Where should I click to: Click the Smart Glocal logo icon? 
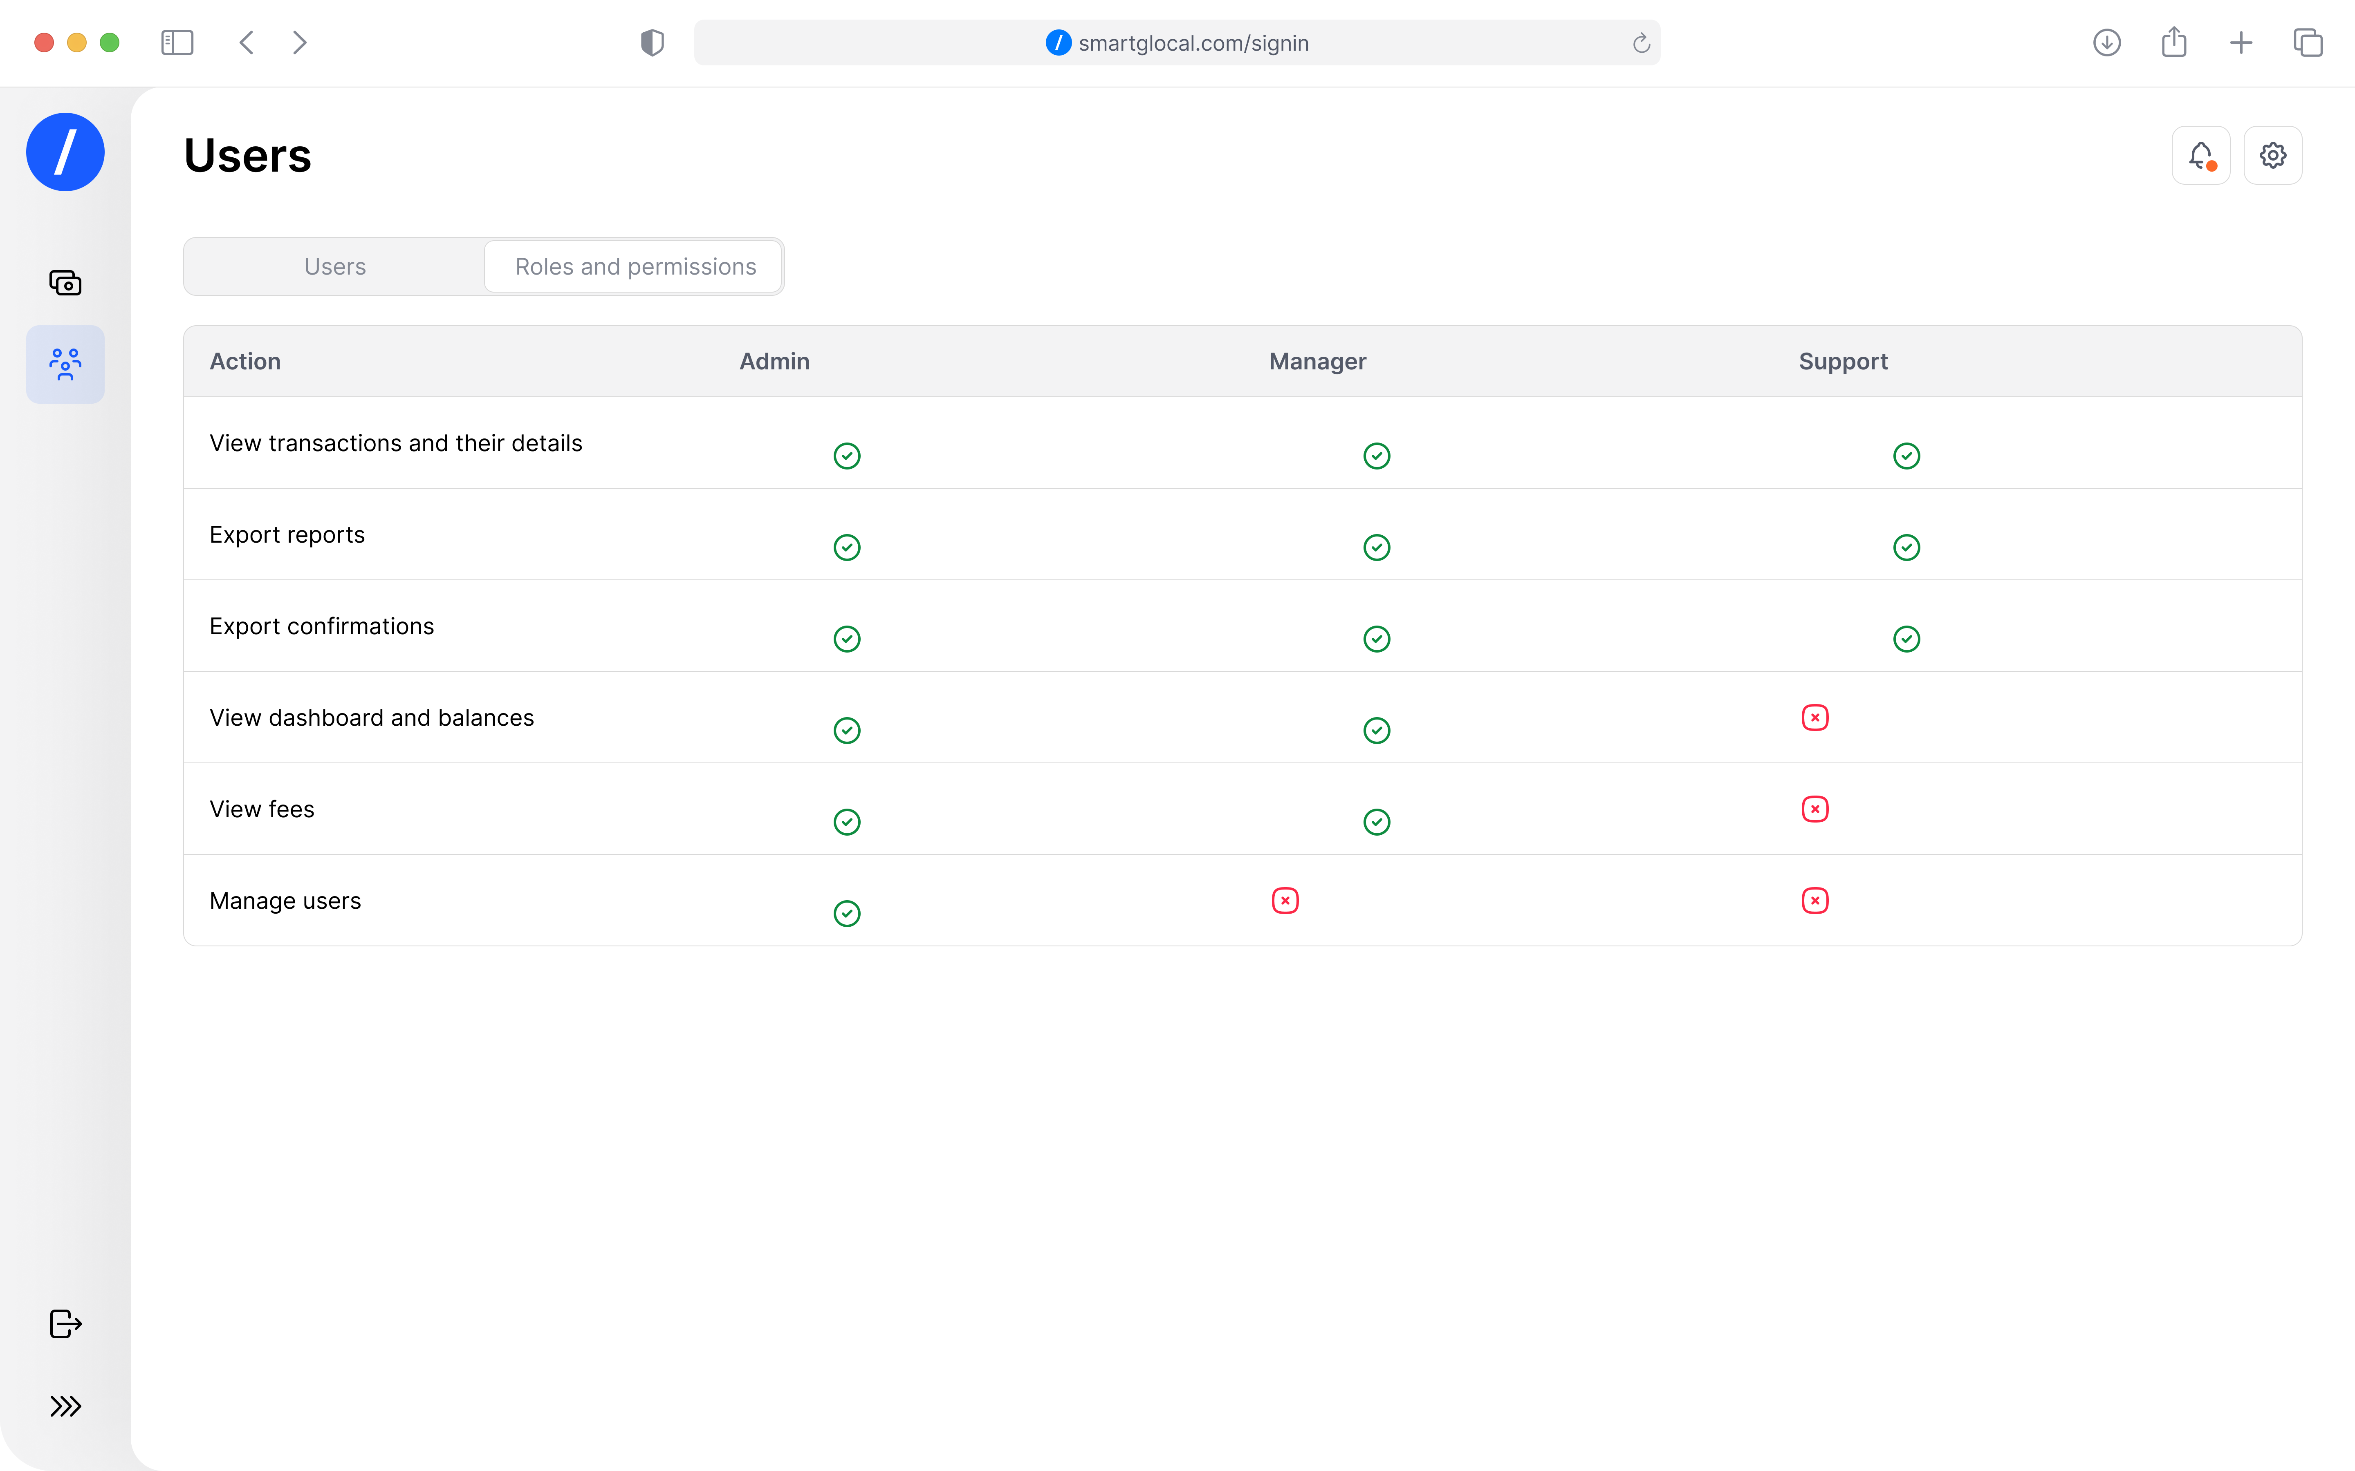65,152
